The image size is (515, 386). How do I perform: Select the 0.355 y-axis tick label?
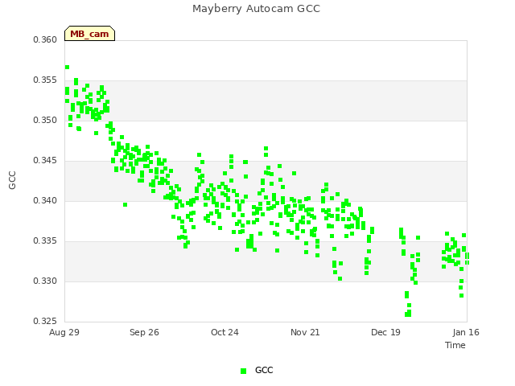45,80
